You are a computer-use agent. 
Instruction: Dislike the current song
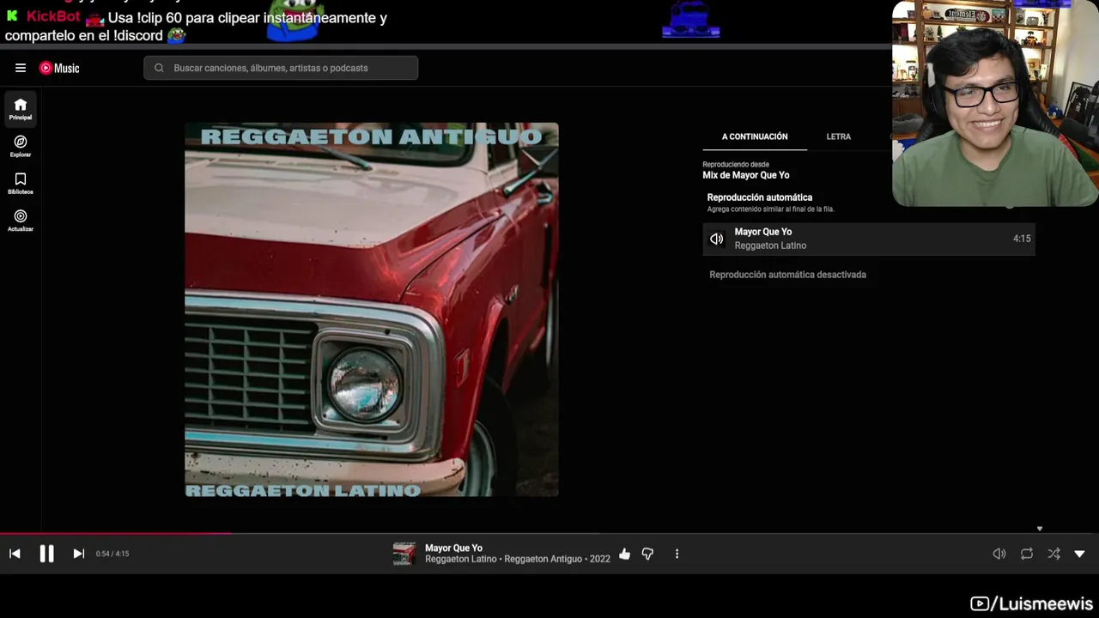pyautogui.click(x=647, y=554)
